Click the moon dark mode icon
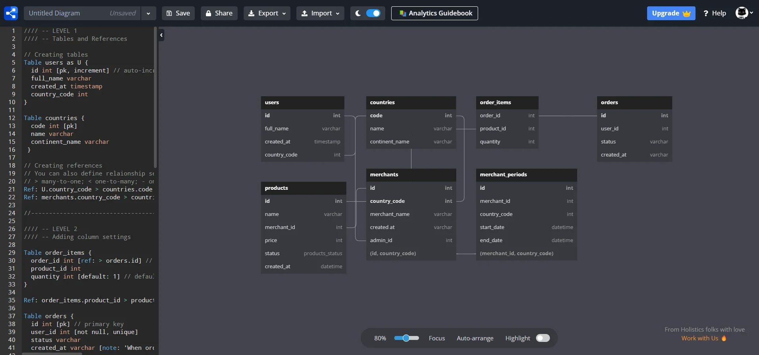Image resolution: width=759 pixels, height=355 pixels. [x=358, y=13]
